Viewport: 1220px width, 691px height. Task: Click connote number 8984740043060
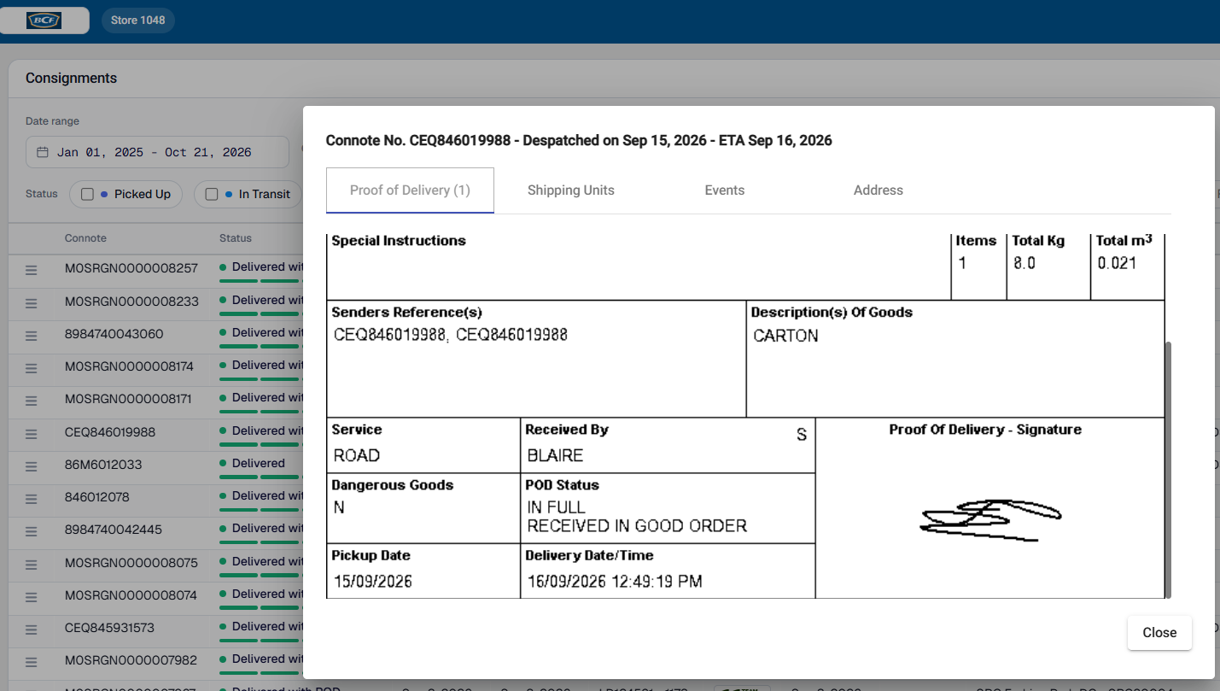[x=114, y=334]
